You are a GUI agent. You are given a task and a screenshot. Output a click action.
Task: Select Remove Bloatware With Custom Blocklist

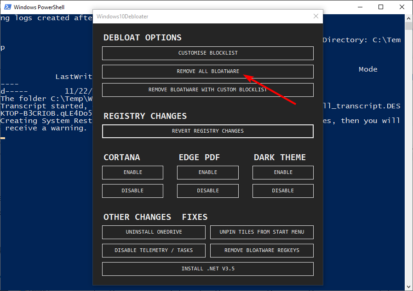208,90
